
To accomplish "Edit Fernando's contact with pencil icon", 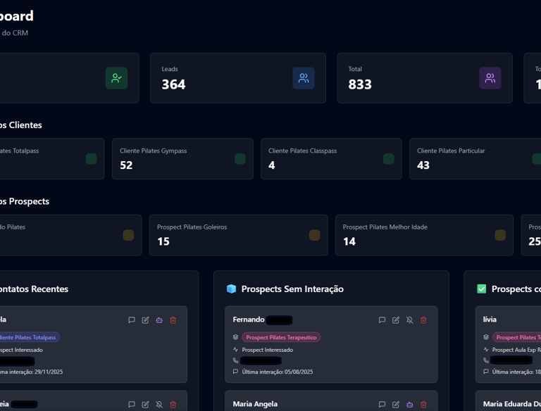I will tap(396, 320).
